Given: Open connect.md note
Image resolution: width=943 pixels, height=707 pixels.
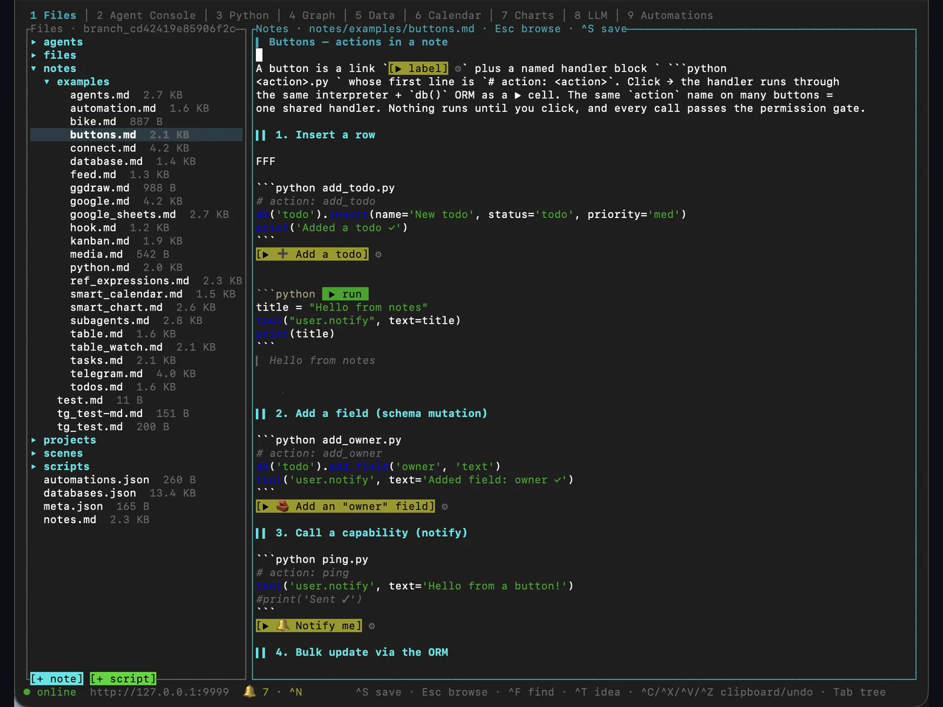Looking at the screenshot, I should click(103, 148).
